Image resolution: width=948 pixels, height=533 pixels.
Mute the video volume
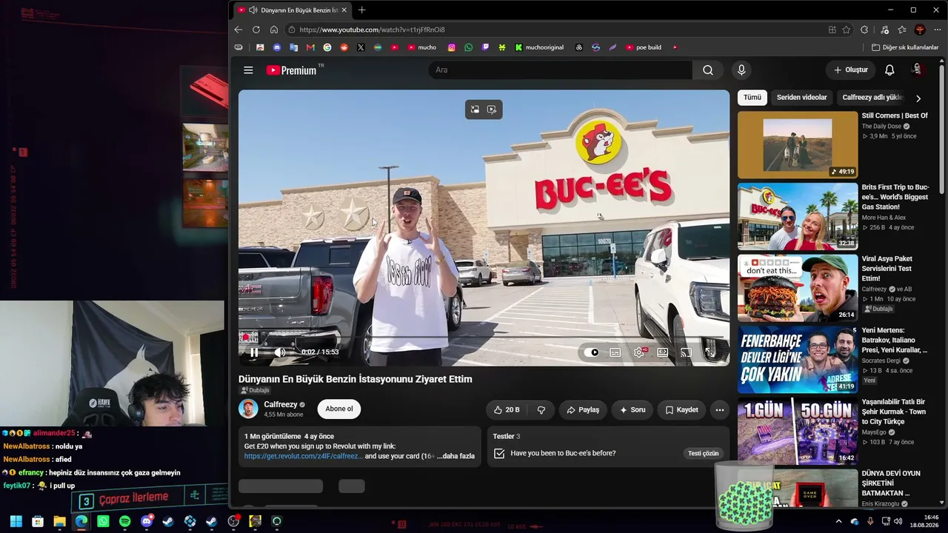pyautogui.click(x=279, y=352)
